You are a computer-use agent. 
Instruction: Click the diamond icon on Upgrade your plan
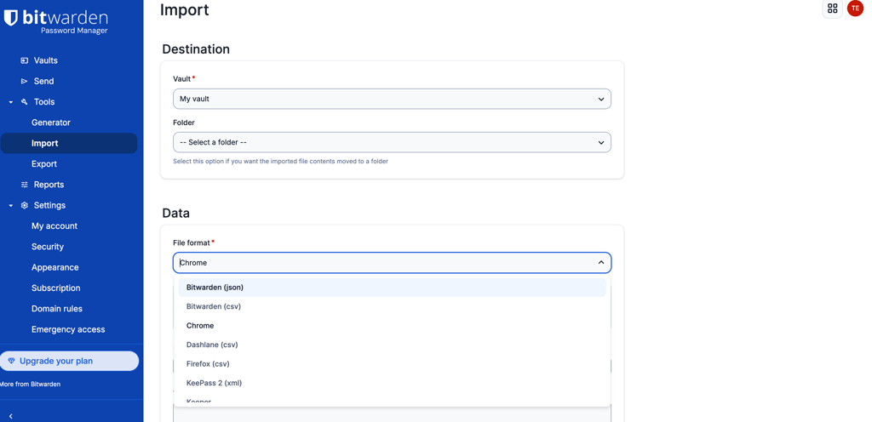click(12, 361)
